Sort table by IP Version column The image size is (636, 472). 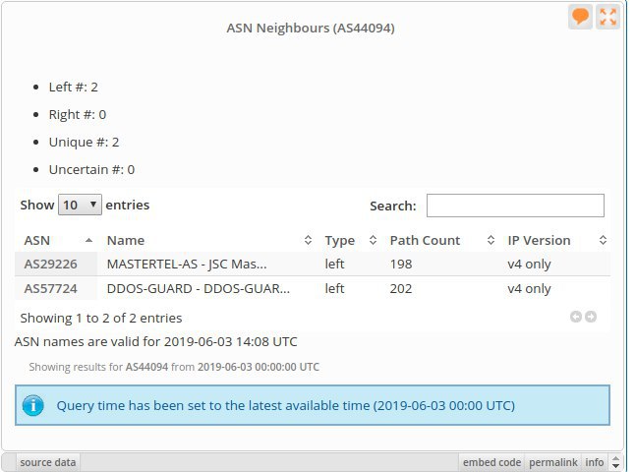tap(555, 240)
